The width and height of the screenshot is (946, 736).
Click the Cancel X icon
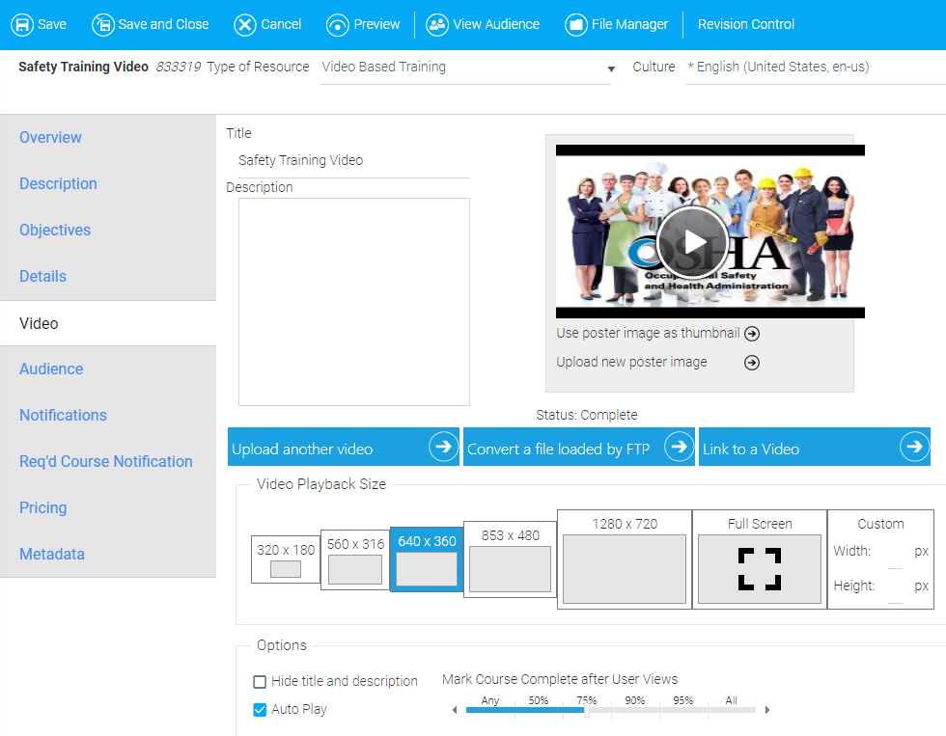[245, 25]
